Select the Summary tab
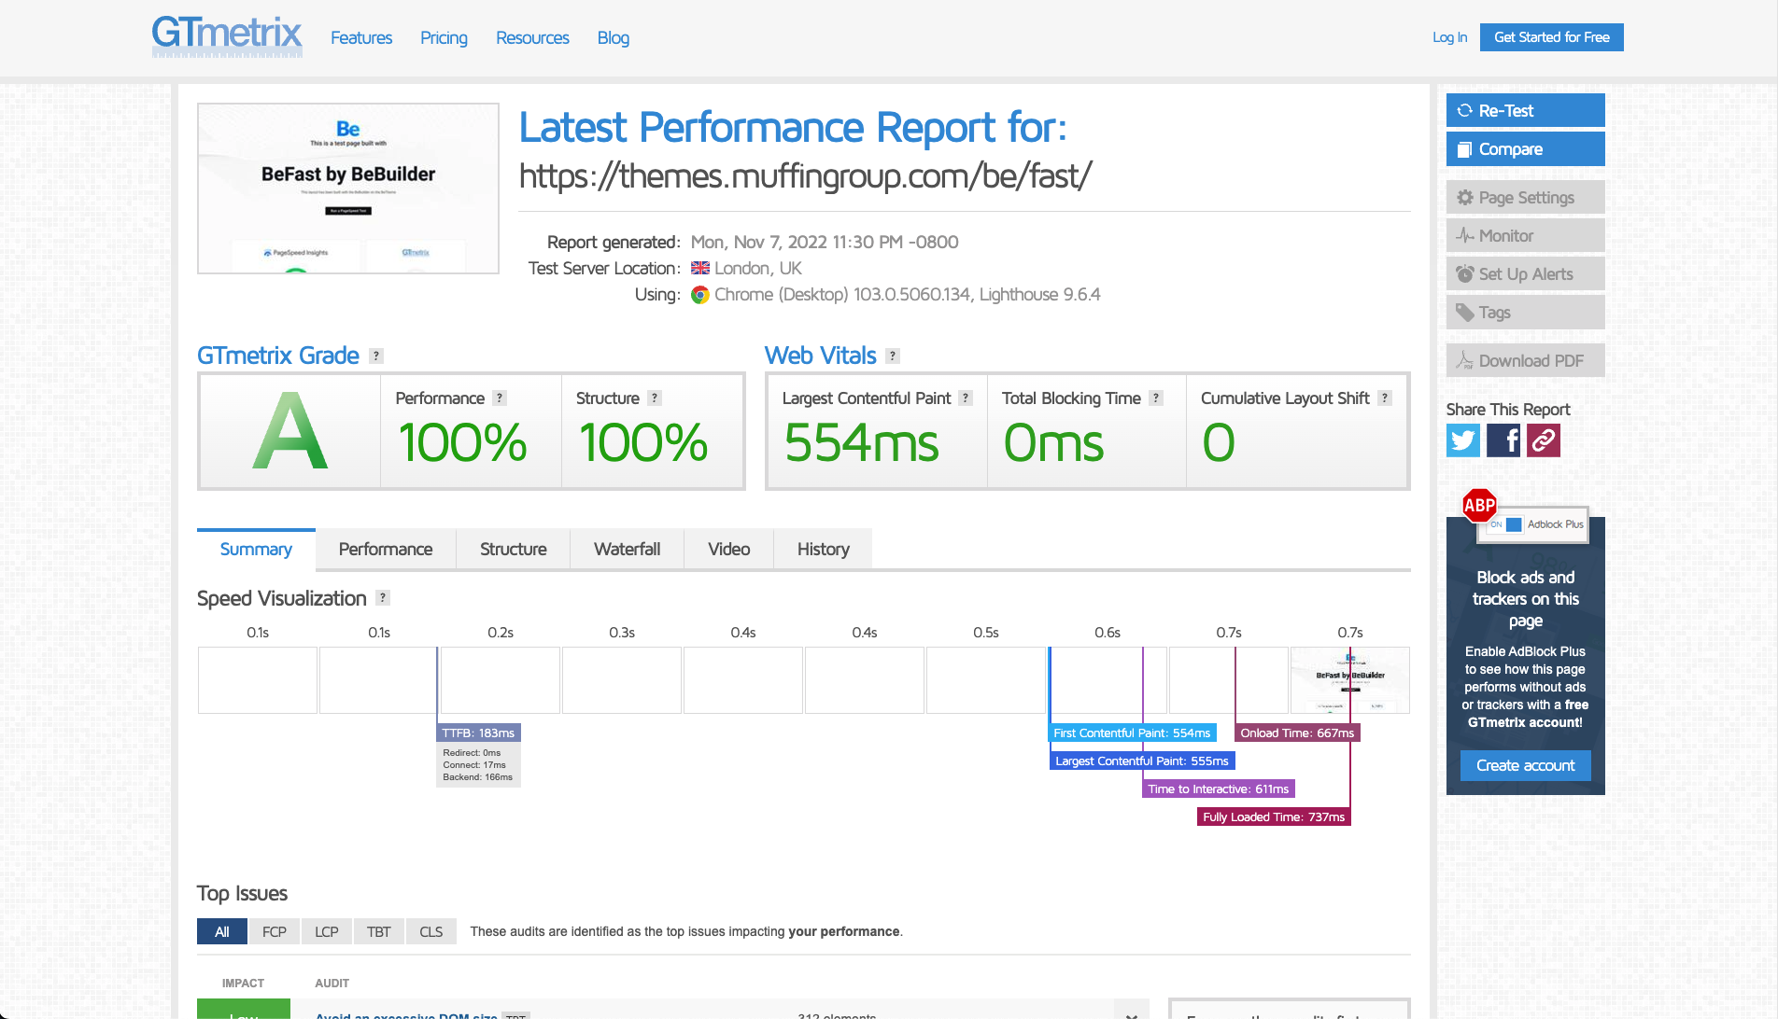The width and height of the screenshot is (1778, 1019). point(256,549)
